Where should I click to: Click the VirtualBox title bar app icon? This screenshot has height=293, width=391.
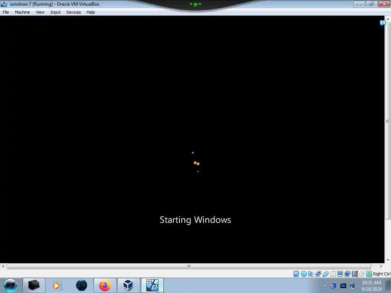pos(4,4)
